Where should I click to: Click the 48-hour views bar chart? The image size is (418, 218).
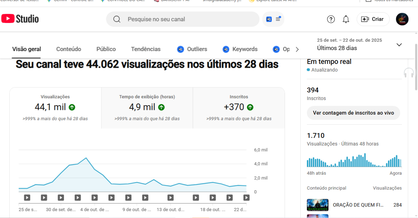pyautogui.click(x=354, y=160)
